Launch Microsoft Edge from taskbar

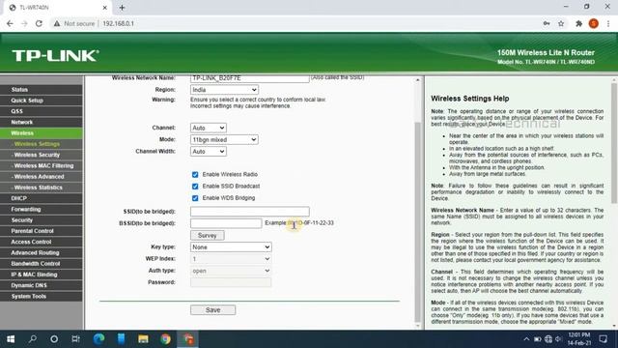click(98, 339)
